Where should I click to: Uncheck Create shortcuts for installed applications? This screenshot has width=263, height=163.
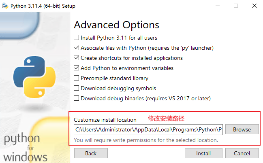76,58
